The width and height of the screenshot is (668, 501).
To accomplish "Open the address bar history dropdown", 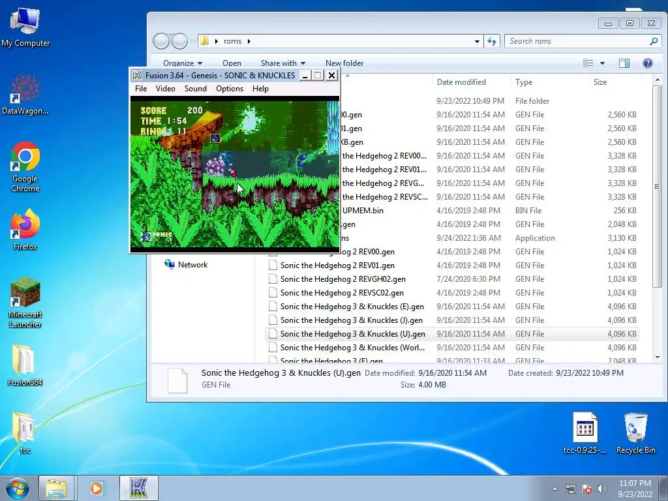I will [x=477, y=41].
